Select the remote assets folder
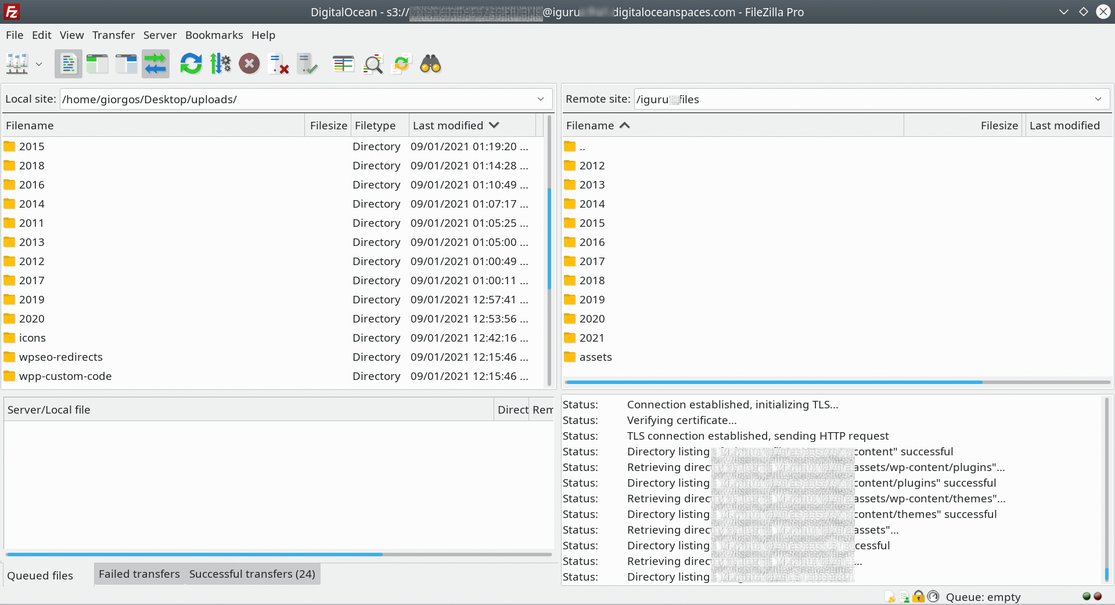This screenshot has width=1115, height=605. click(x=595, y=357)
